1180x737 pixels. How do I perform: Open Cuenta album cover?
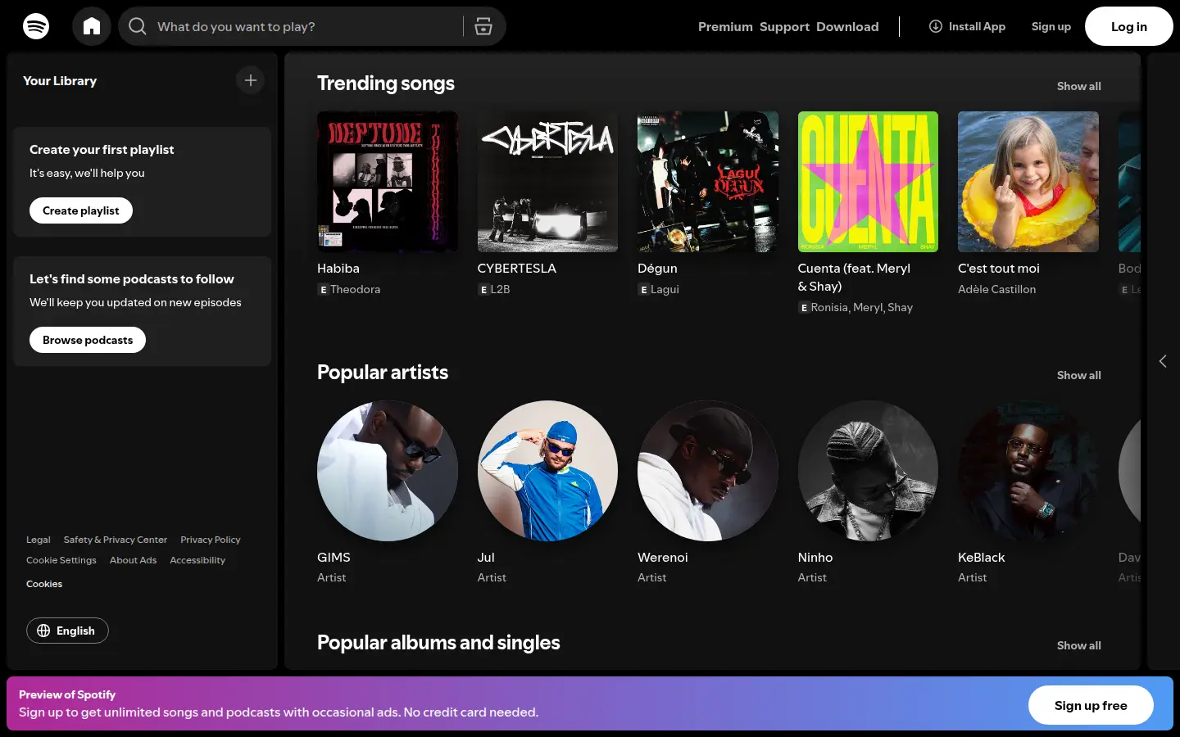pos(868,182)
